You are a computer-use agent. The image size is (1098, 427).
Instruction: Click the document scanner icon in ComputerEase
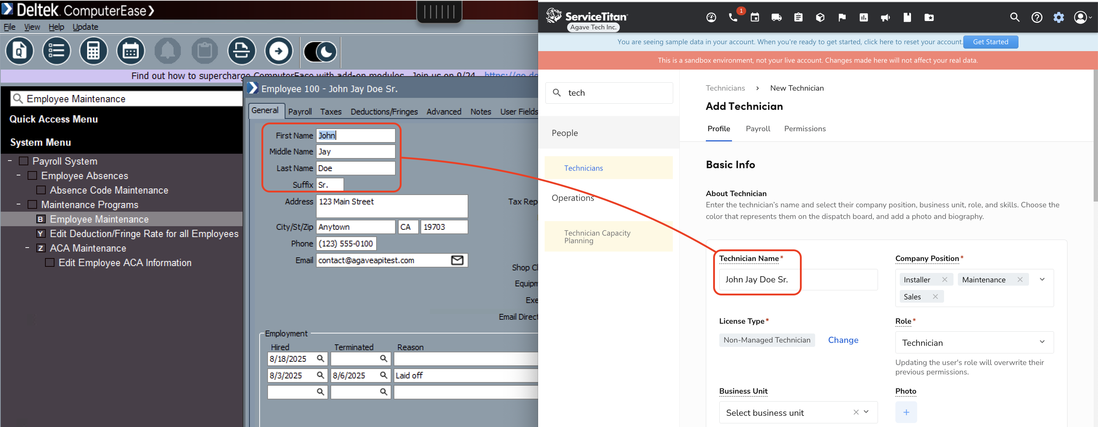click(x=242, y=51)
